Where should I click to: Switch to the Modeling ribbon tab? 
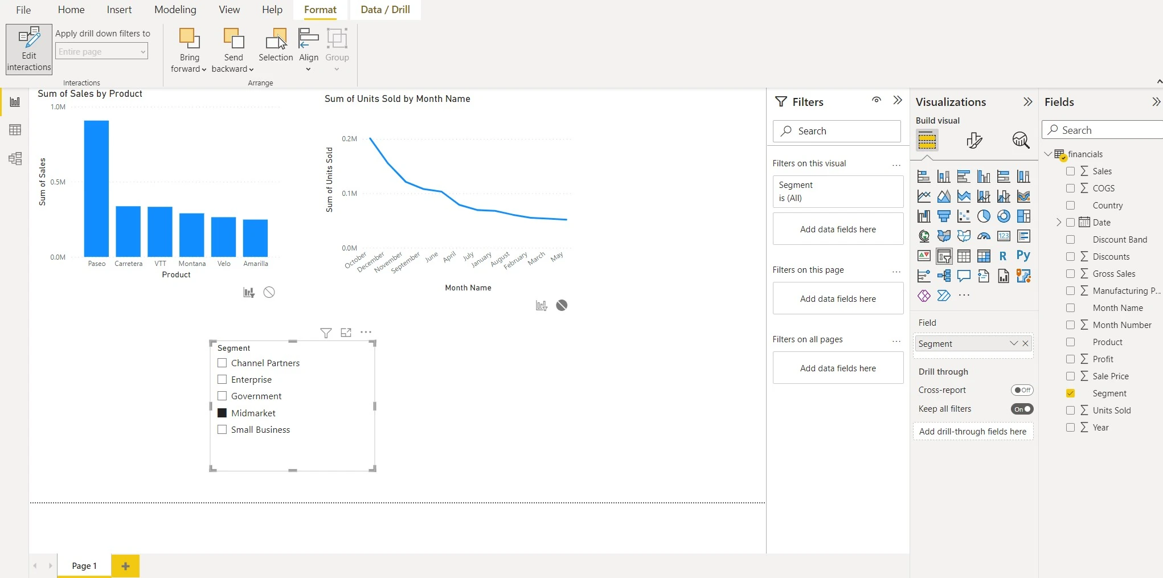click(x=175, y=10)
